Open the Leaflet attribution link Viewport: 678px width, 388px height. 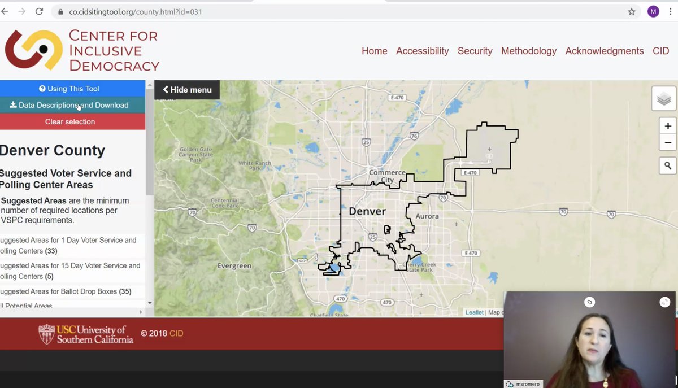click(x=475, y=312)
